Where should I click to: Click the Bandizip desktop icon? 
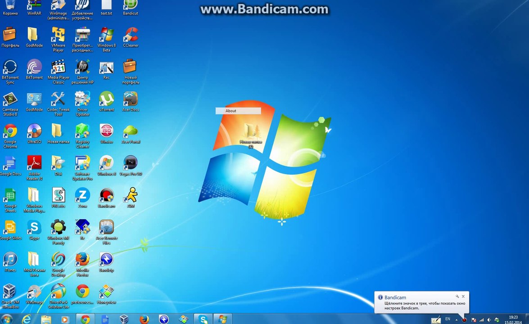pyautogui.click(x=106, y=261)
